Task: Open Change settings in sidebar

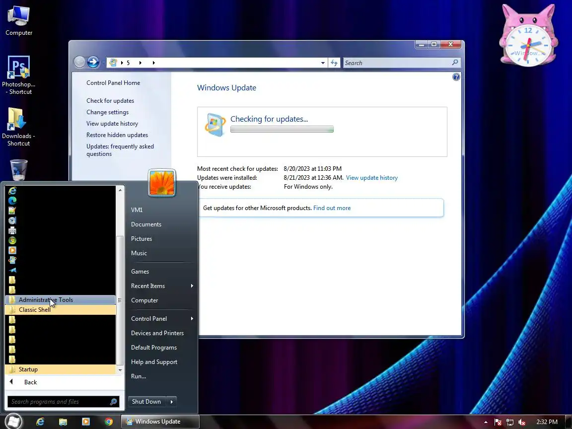Action: [x=107, y=112]
